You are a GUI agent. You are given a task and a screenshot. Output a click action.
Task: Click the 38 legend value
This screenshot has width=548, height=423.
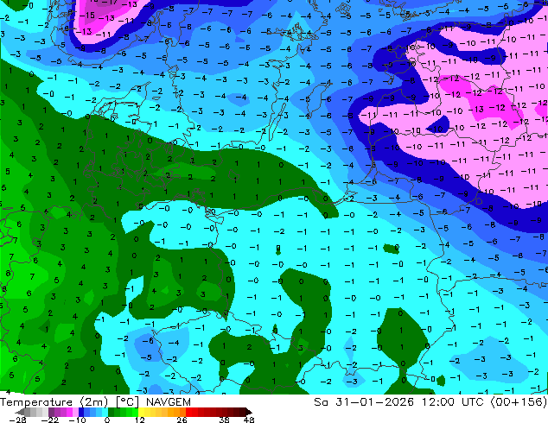pyautogui.click(x=225, y=420)
